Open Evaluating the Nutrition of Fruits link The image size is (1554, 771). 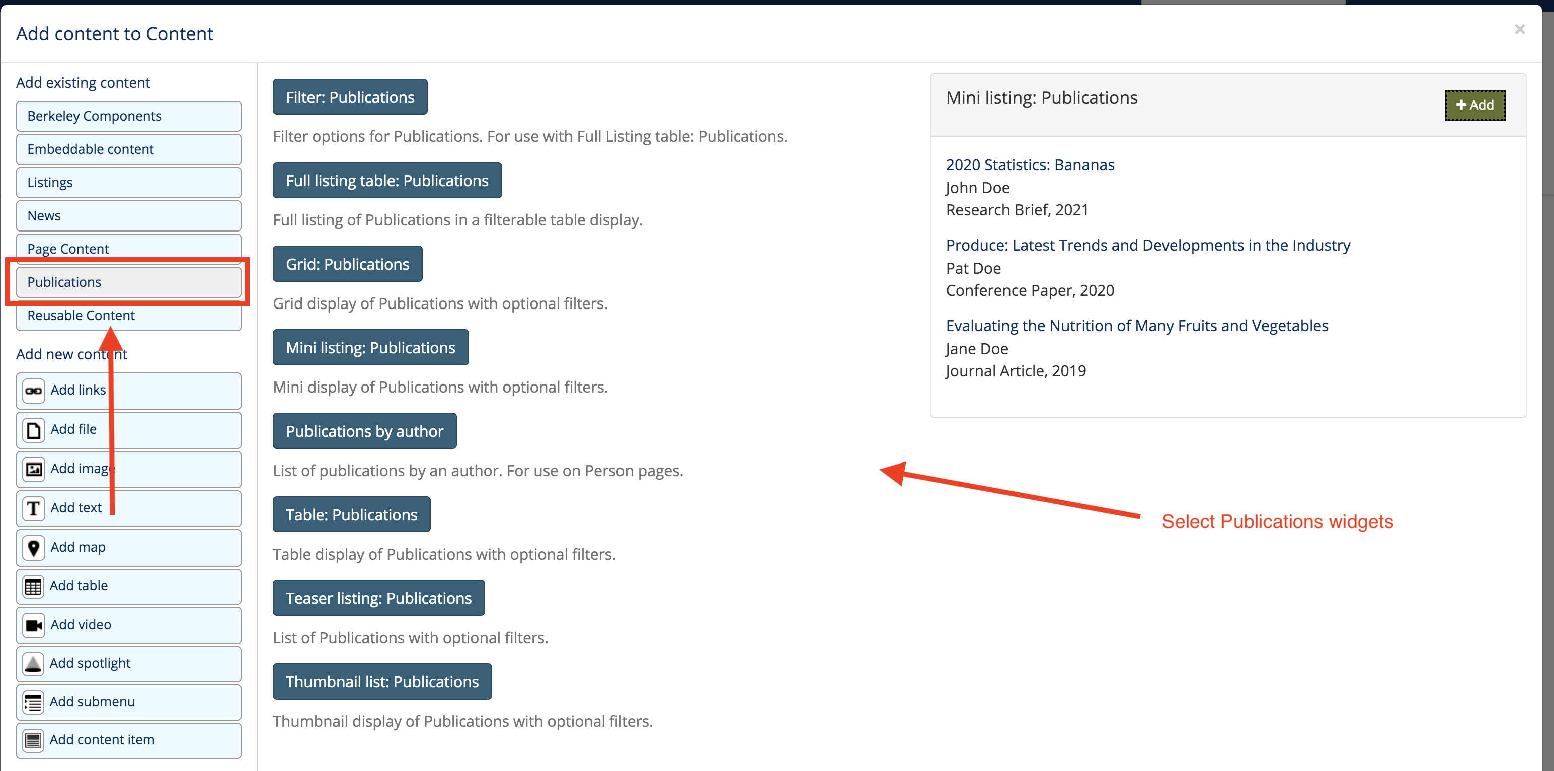pos(1137,325)
